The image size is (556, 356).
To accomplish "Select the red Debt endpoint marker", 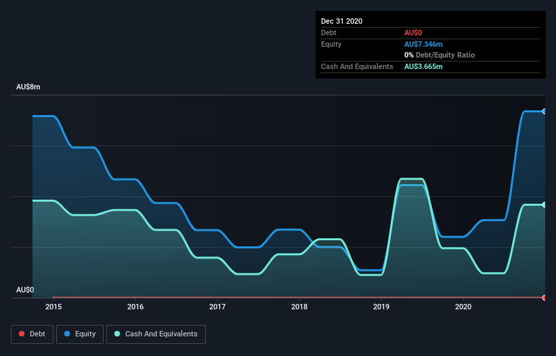I will click(x=544, y=298).
